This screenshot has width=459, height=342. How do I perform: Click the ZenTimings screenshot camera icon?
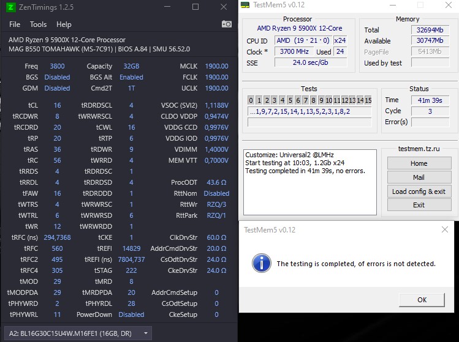pyautogui.click(x=227, y=24)
